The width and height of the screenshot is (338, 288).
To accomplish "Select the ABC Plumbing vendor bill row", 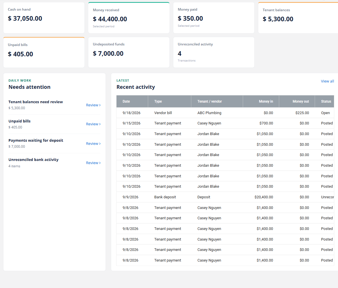I will click(x=225, y=113).
